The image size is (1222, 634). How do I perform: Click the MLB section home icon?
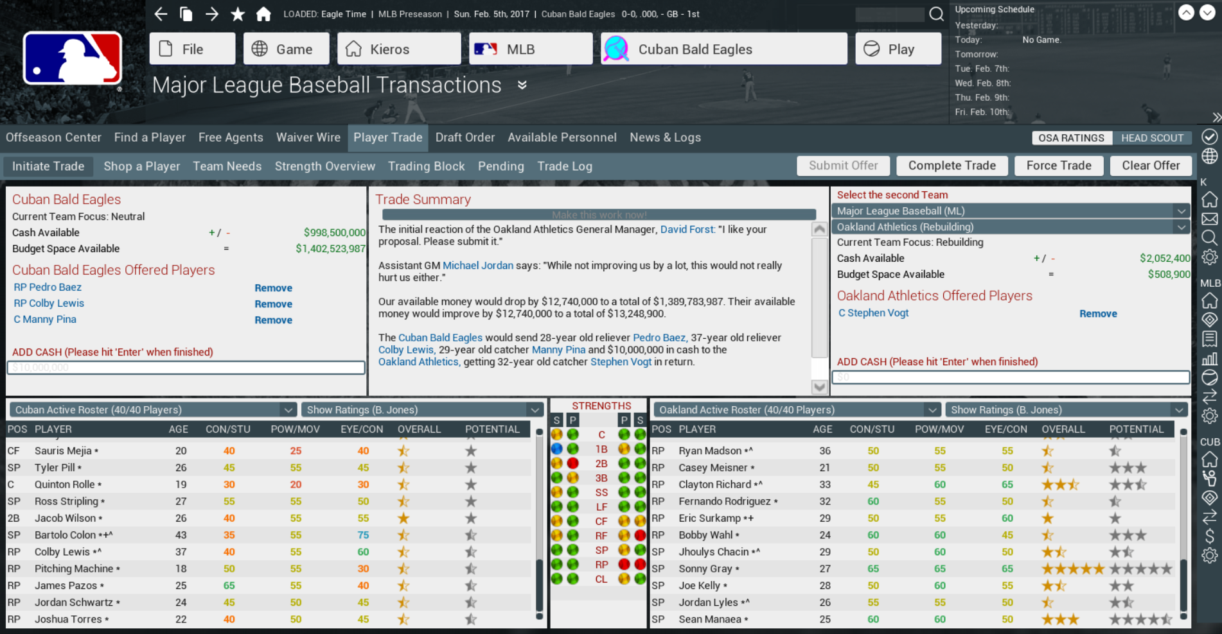[1210, 300]
